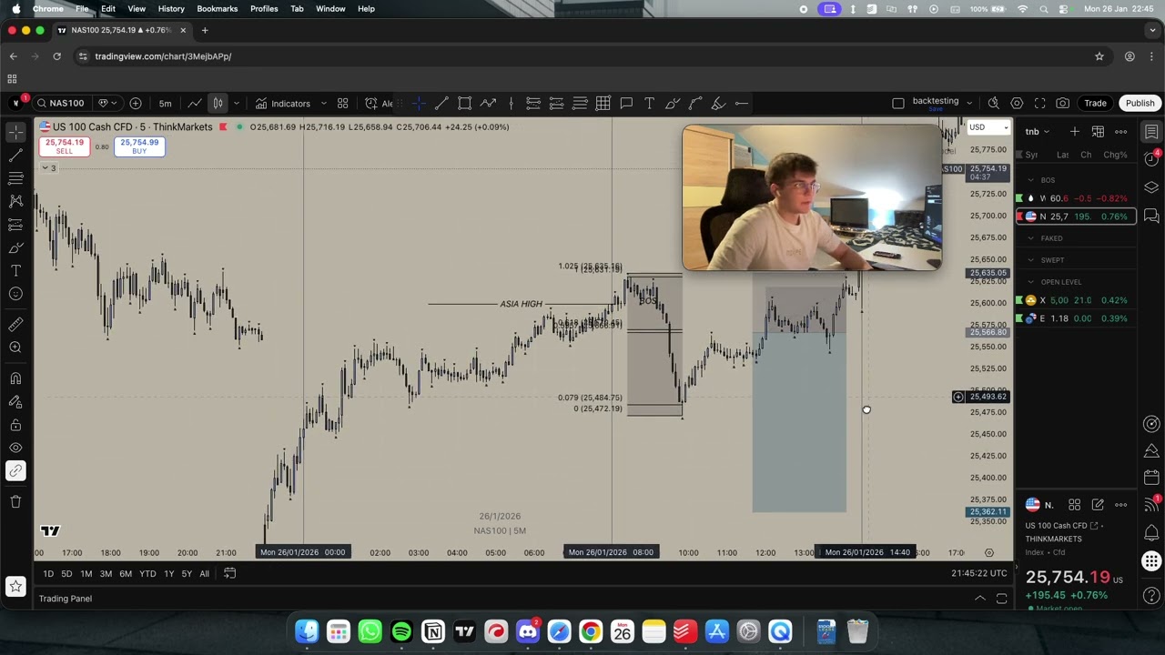Screen dimensions: 1165x655
Task: Open the chart settings hexagon icon
Action: click(1017, 103)
